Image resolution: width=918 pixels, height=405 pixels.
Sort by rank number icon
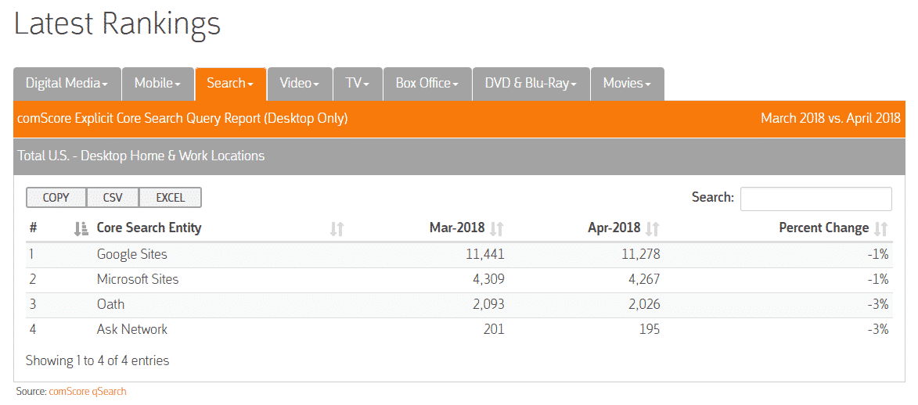(x=81, y=229)
